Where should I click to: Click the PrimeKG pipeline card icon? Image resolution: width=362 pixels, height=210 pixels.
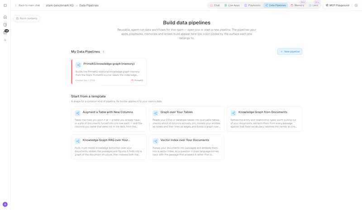78,65
